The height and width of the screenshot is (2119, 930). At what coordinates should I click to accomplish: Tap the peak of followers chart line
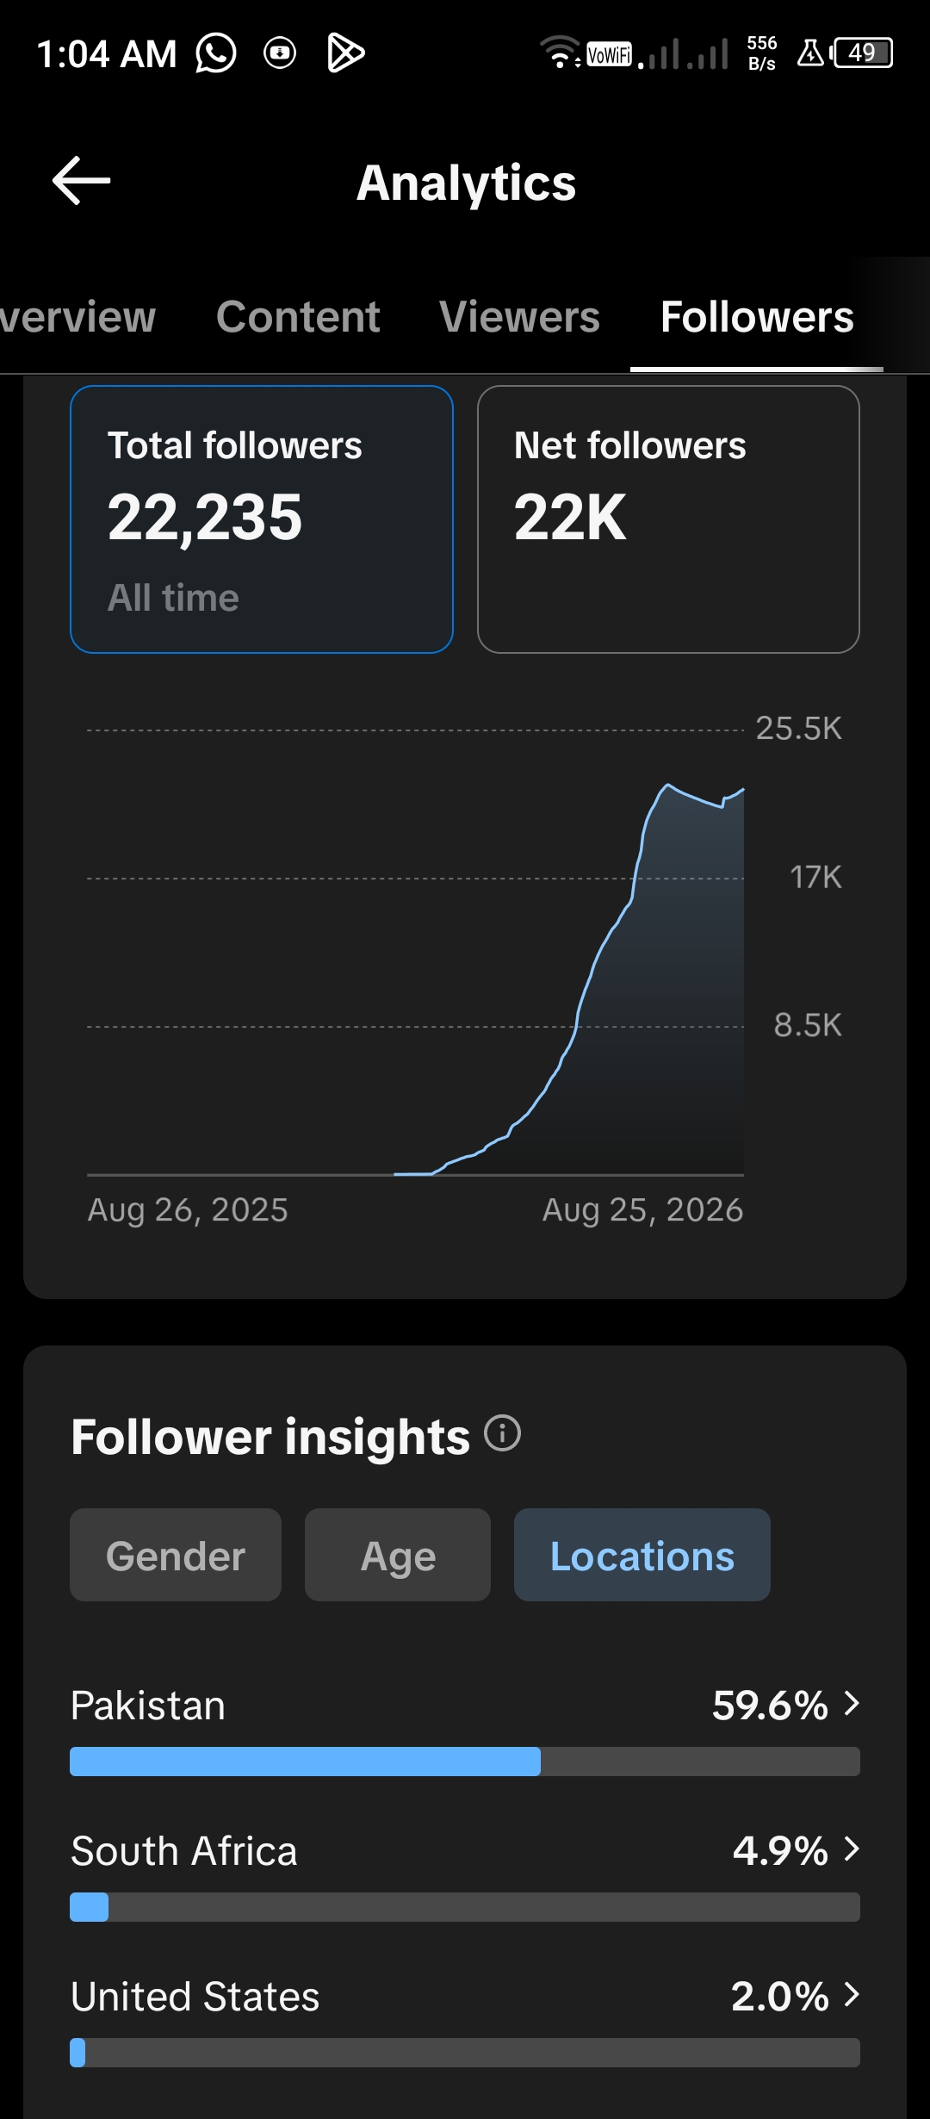tap(667, 785)
